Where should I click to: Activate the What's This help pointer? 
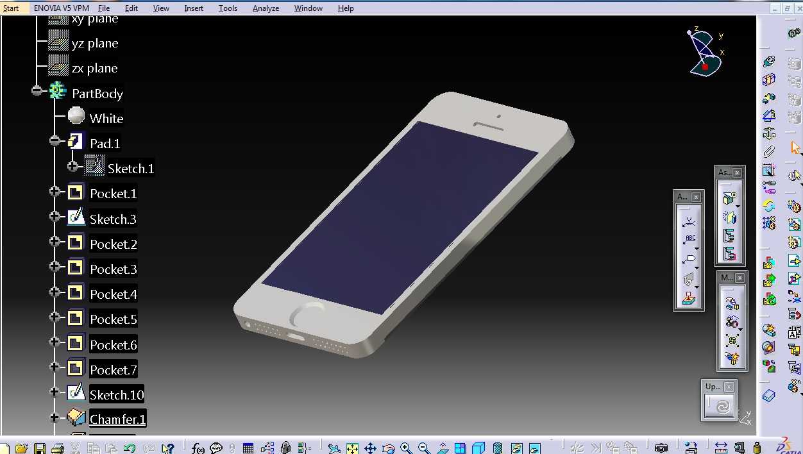167,448
